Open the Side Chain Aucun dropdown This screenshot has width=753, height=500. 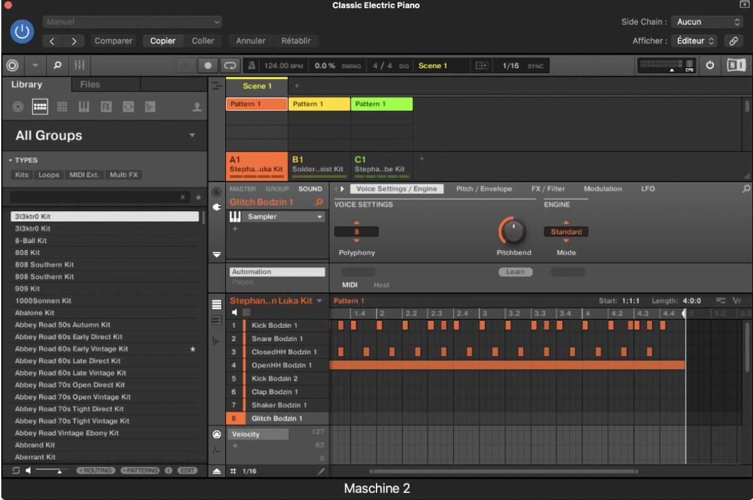click(707, 22)
